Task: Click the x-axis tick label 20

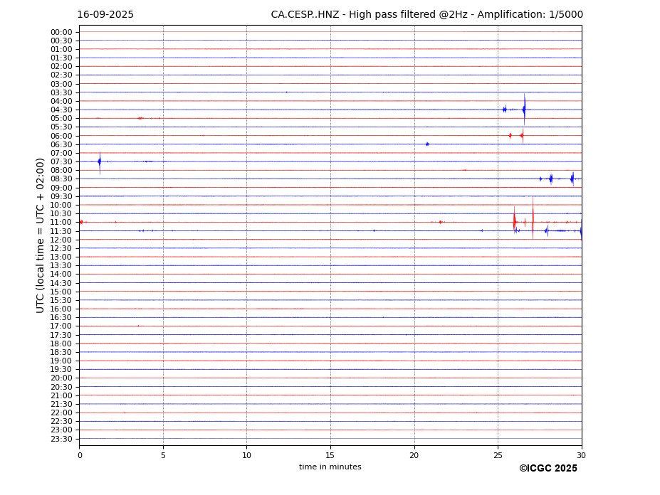Action: pyautogui.click(x=414, y=455)
